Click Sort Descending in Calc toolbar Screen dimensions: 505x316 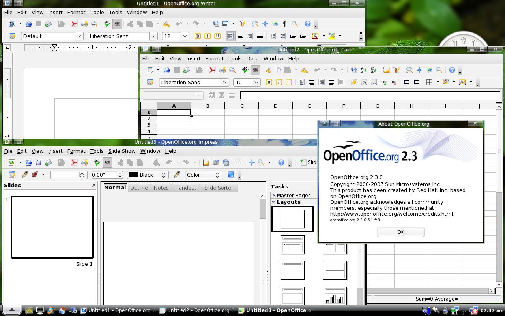[x=373, y=70]
